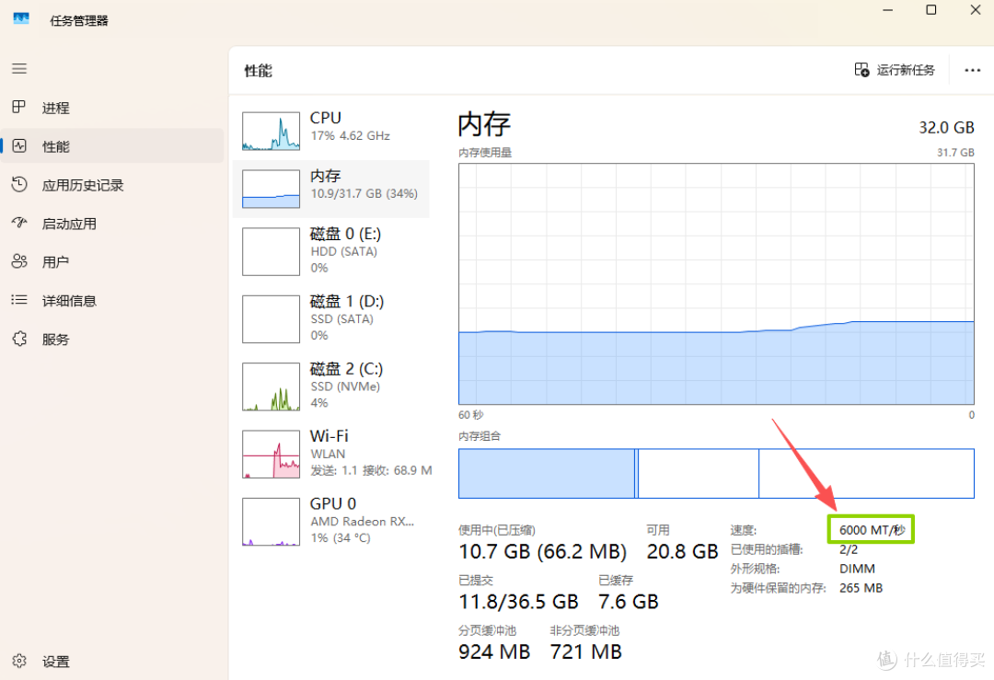Click the 10.7 GB (66.2 MB) in-use value
The image size is (994, 680).
pos(543,551)
